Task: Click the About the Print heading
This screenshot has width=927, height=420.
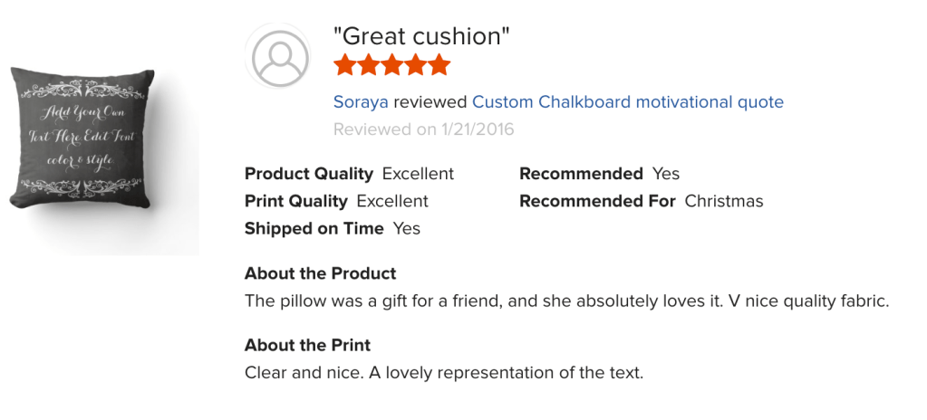Action: click(x=307, y=345)
